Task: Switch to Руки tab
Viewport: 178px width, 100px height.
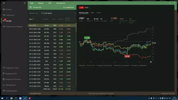Action: click(92, 13)
